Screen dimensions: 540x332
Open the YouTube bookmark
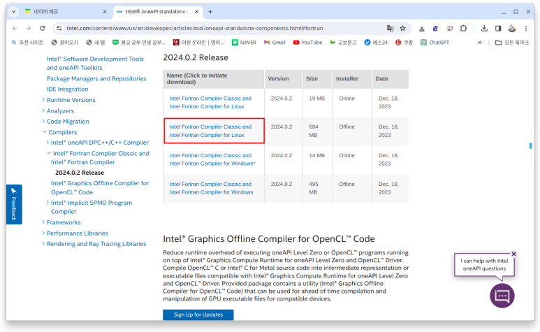tap(307, 43)
